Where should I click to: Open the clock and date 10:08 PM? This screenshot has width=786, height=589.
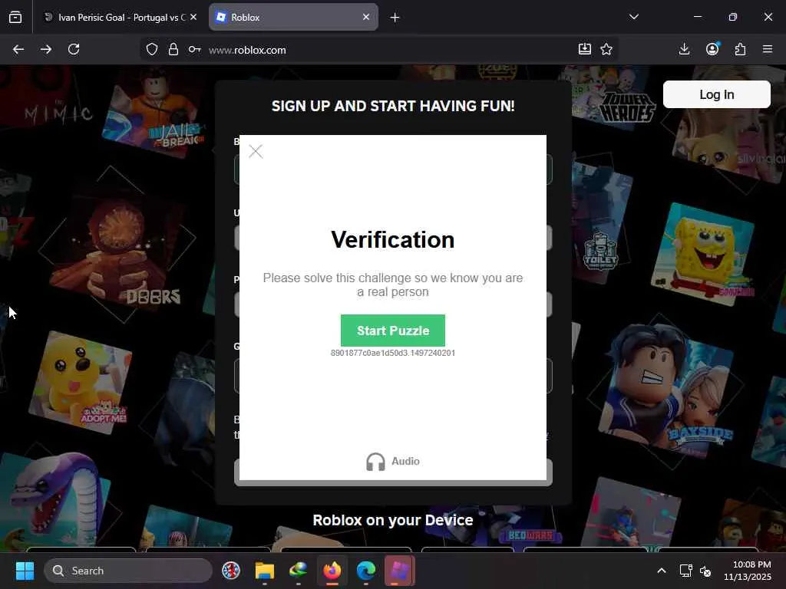747,571
